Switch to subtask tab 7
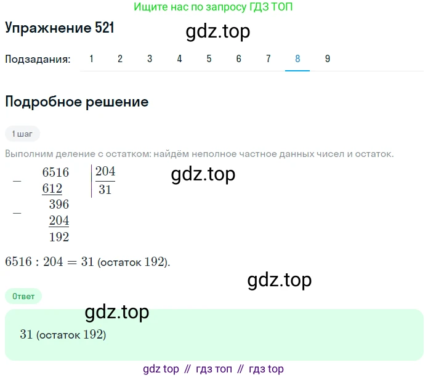The height and width of the screenshot is (378, 428). (269, 58)
